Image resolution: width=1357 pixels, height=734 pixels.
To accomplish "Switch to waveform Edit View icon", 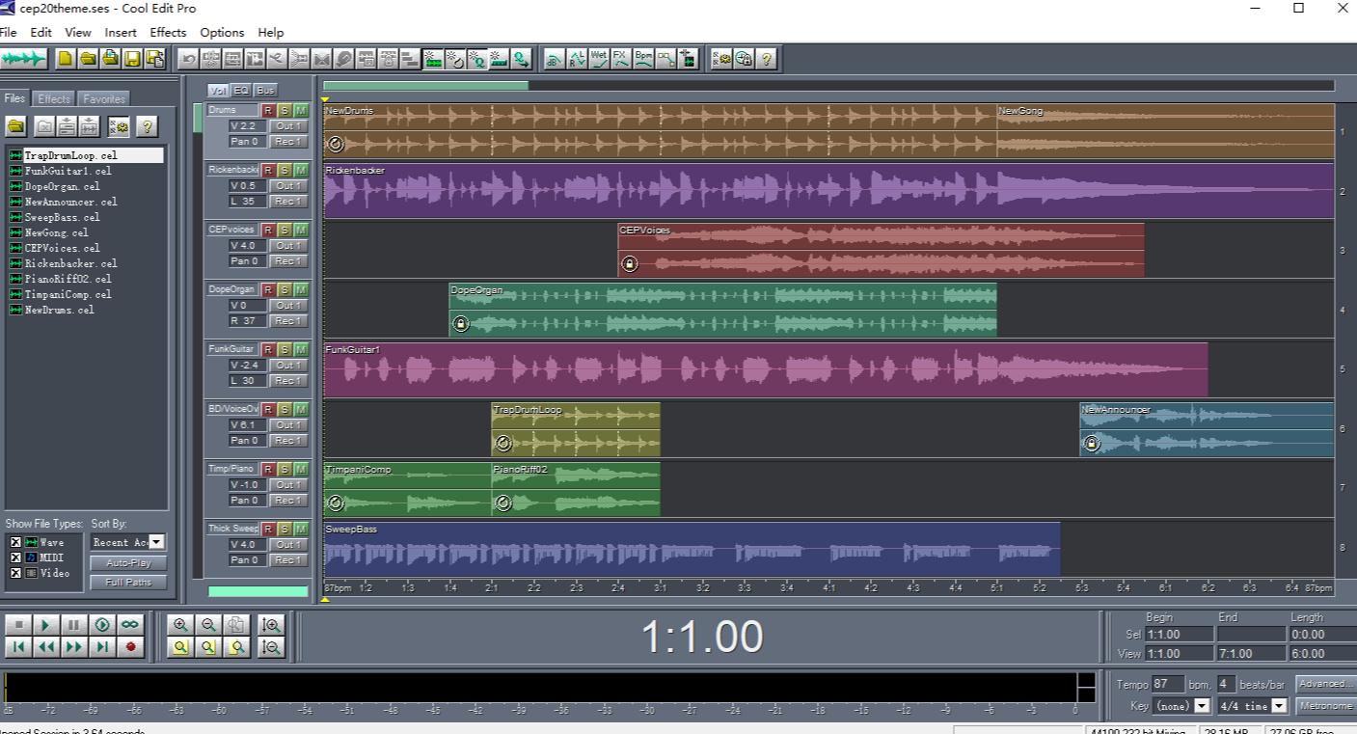I will [24, 59].
